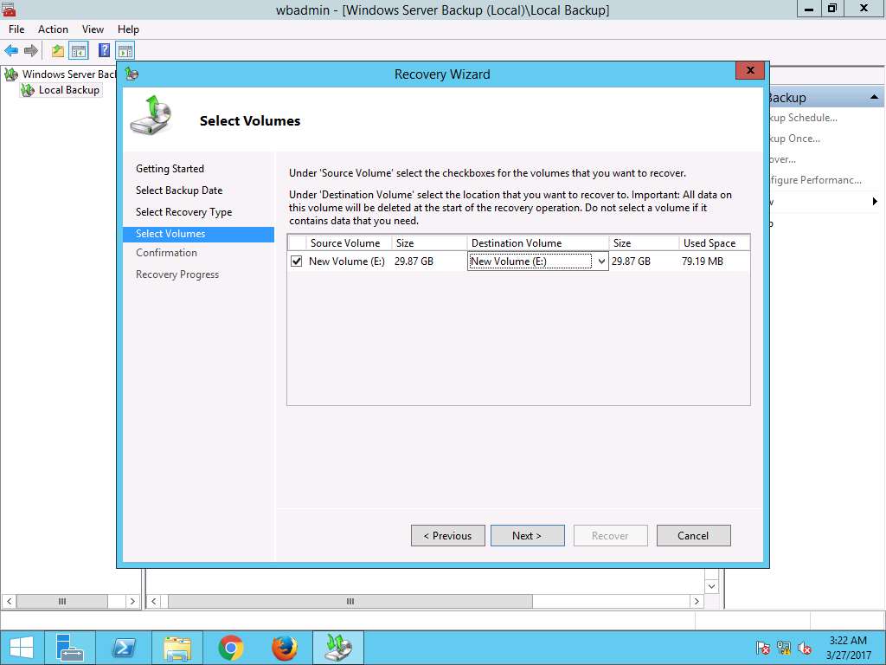The height and width of the screenshot is (665, 886).
Task: Open the Help question mark toolbar icon
Action: (104, 50)
